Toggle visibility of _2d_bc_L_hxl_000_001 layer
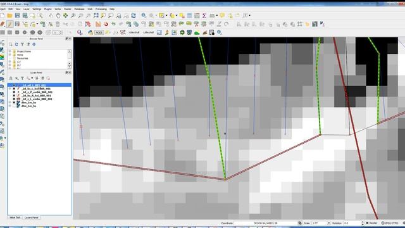405x228 pixels. pyautogui.click(x=14, y=89)
